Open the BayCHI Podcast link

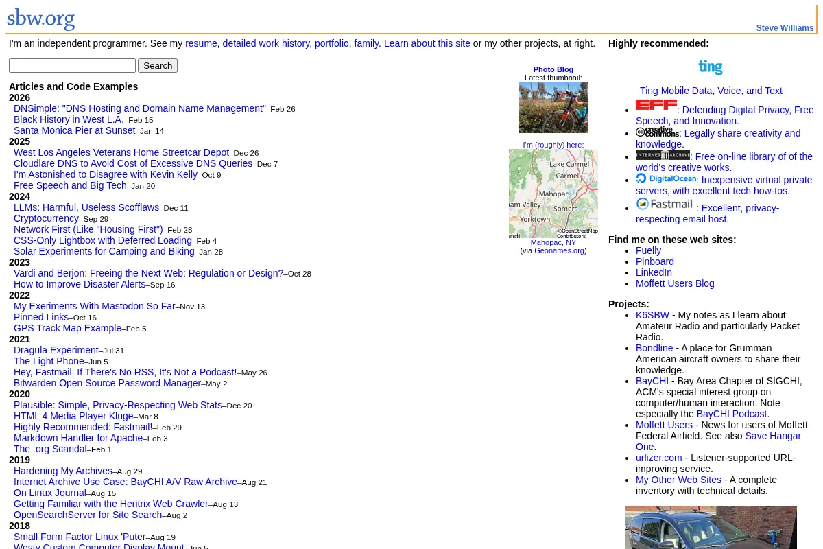(x=732, y=414)
